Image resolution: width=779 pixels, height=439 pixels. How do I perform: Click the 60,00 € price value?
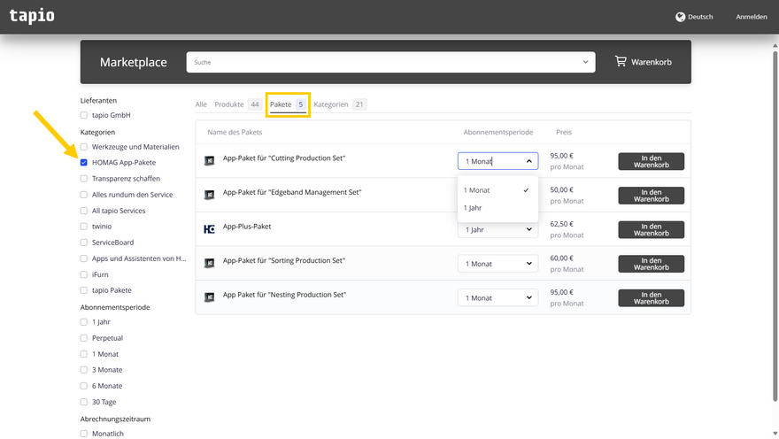561,258
